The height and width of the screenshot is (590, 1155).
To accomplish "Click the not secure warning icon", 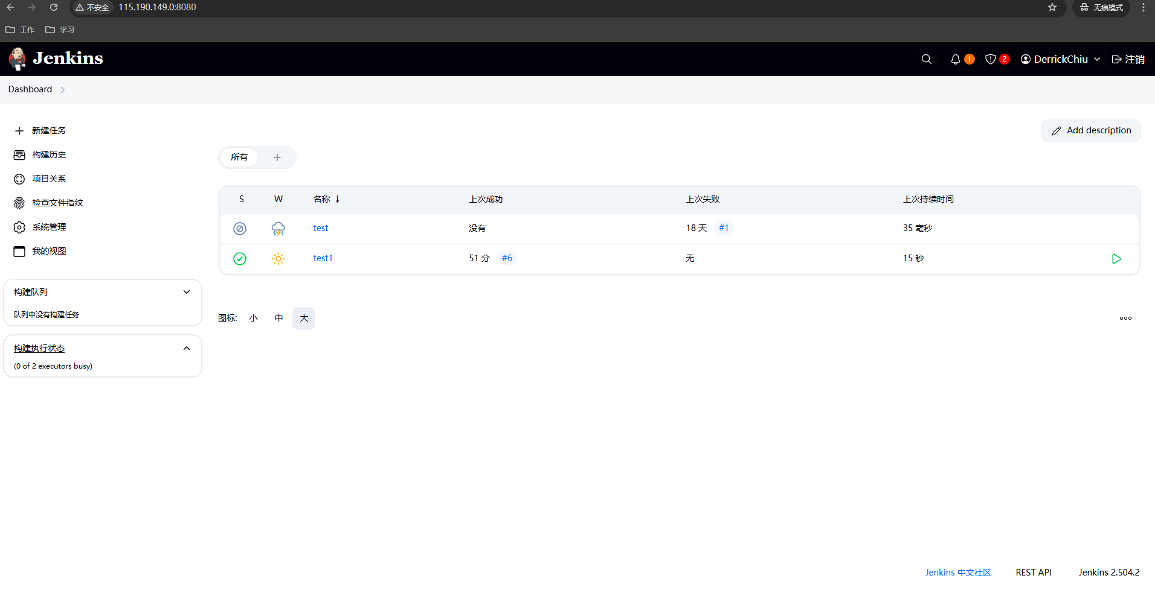I will [80, 8].
